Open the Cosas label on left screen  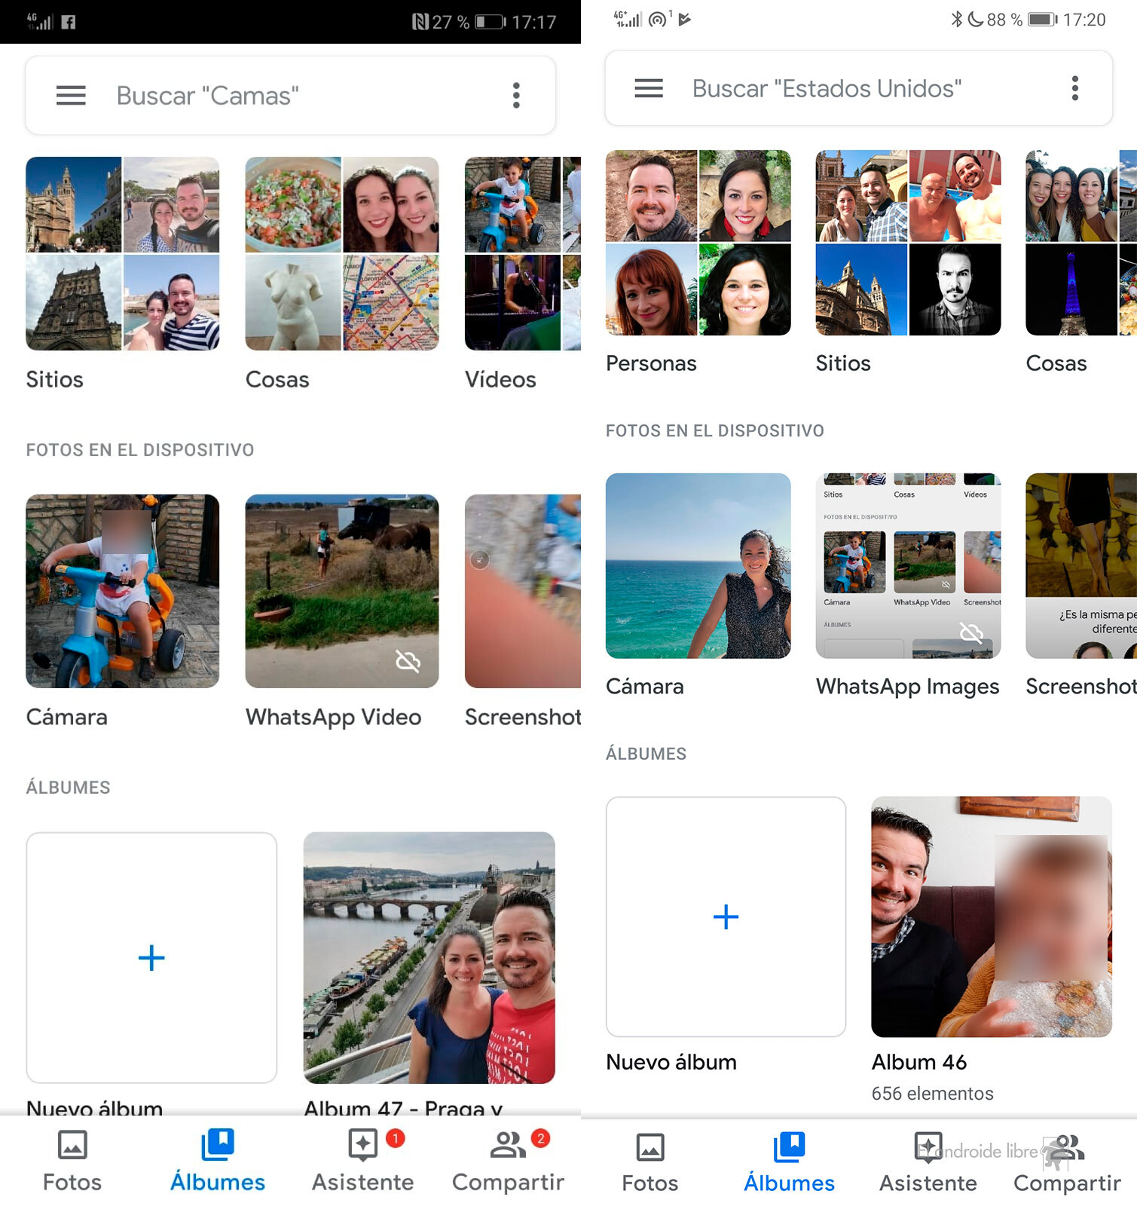tap(277, 379)
